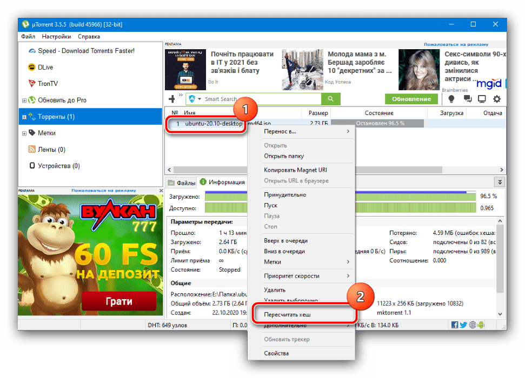This screenshot has width=525, height=378.
Task: Choose Пуск in context menu
Action: coord(301,205)
